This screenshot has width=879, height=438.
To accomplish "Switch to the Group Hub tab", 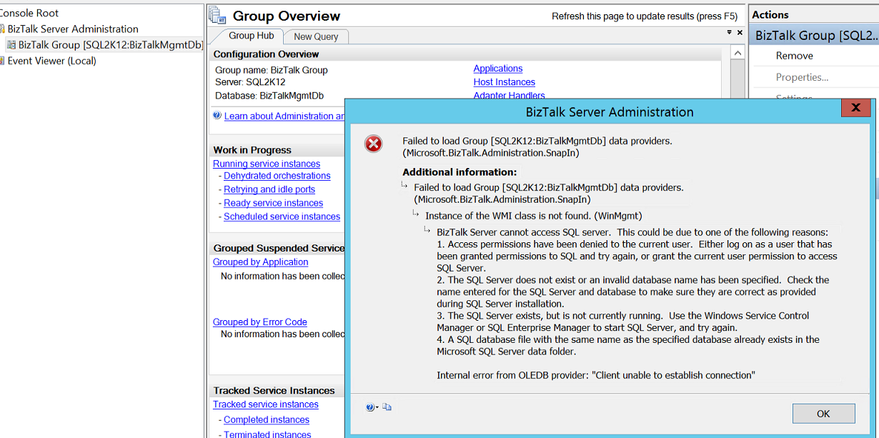I will coord(251,36).
